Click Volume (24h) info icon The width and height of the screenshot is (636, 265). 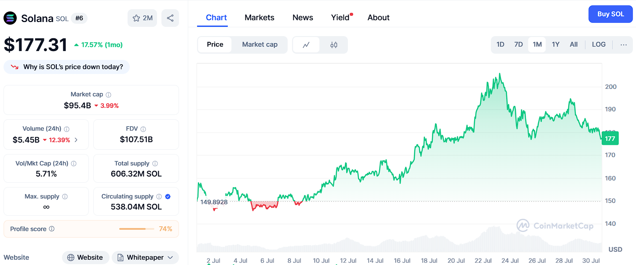(x=67, y=129)
